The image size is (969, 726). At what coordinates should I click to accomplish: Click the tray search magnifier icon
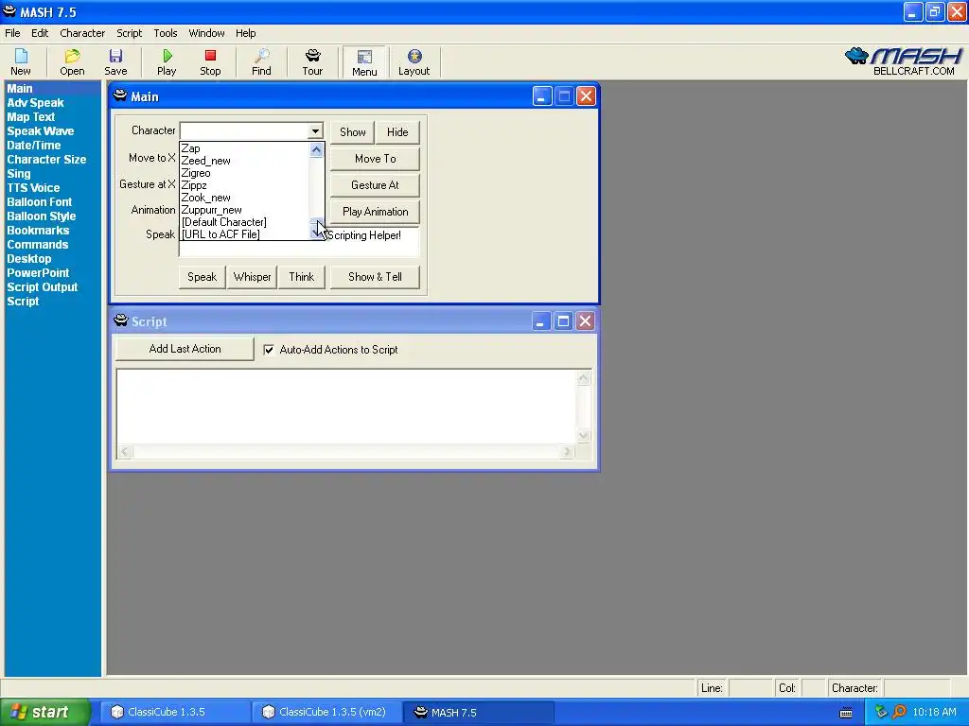click(x=899, y=712)
